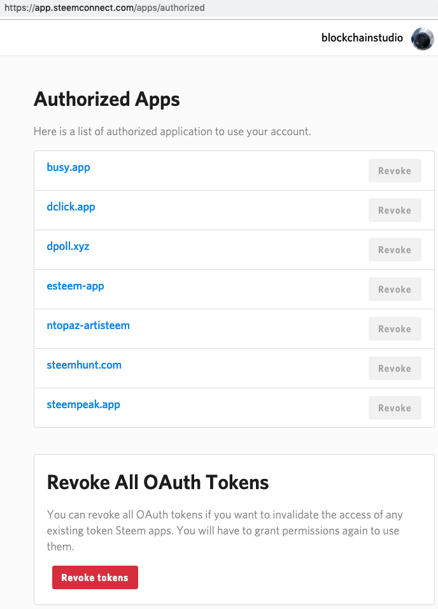Revoke access for dclick.app
This screenshot has width=438, height=609.
pos(395,210)
